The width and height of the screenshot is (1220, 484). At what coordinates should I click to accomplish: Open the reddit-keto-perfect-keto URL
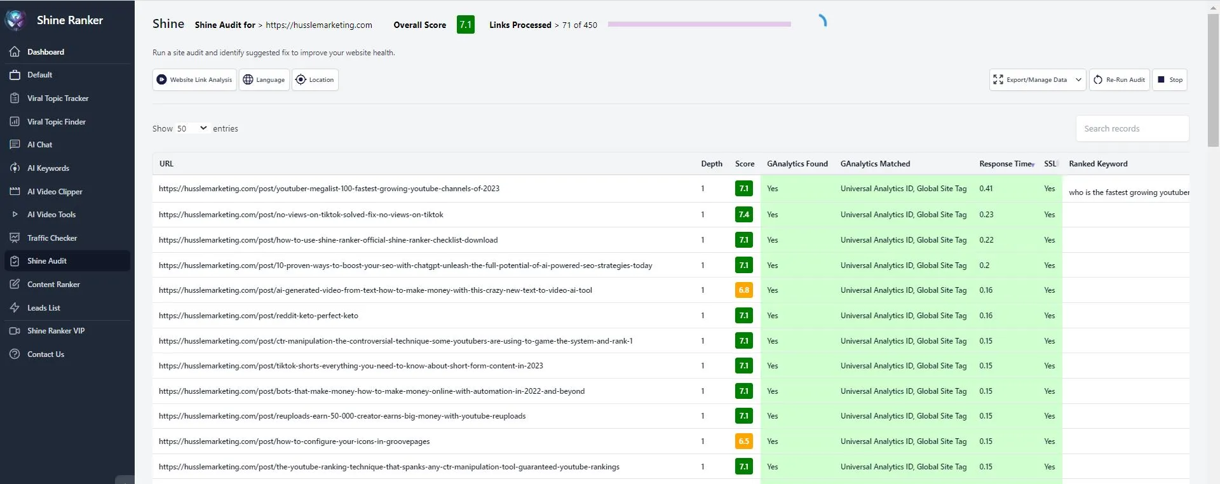click(x=259, y=316)
